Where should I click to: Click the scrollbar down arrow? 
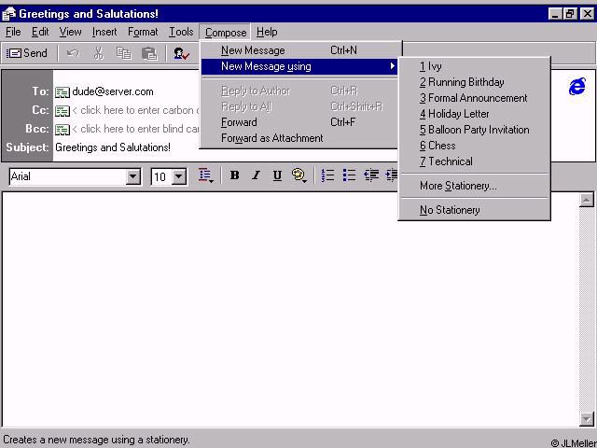click(x=587, y=419)
